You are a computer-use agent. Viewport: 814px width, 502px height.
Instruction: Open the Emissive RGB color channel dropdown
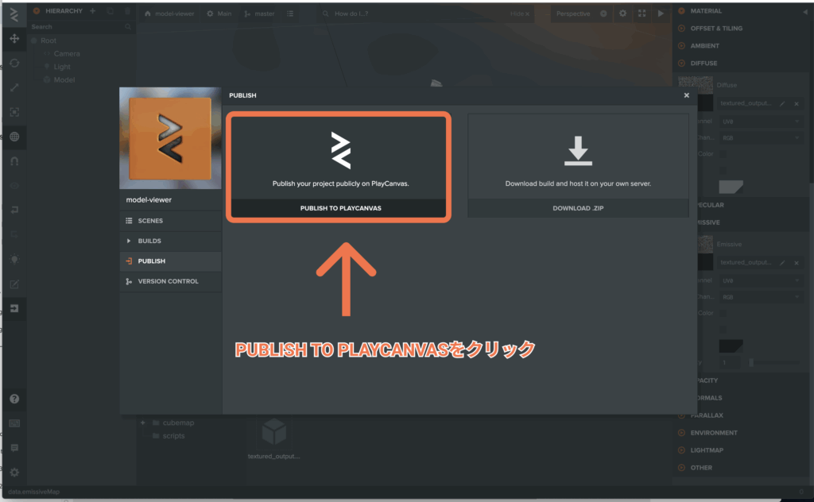[x=761, y=297]
